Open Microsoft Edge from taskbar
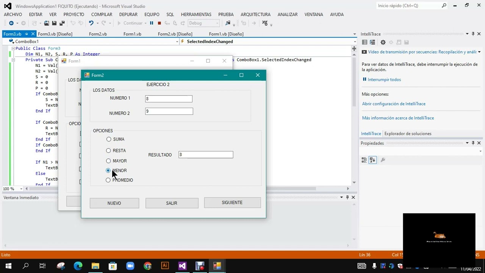Image resolution: width=485 pixels, height=273 pixels. 78,266
